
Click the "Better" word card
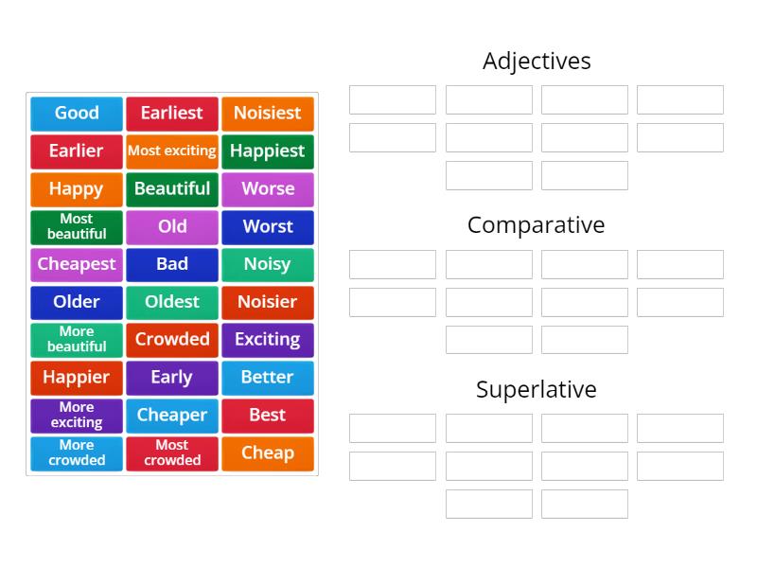click(x=268, y=378)
